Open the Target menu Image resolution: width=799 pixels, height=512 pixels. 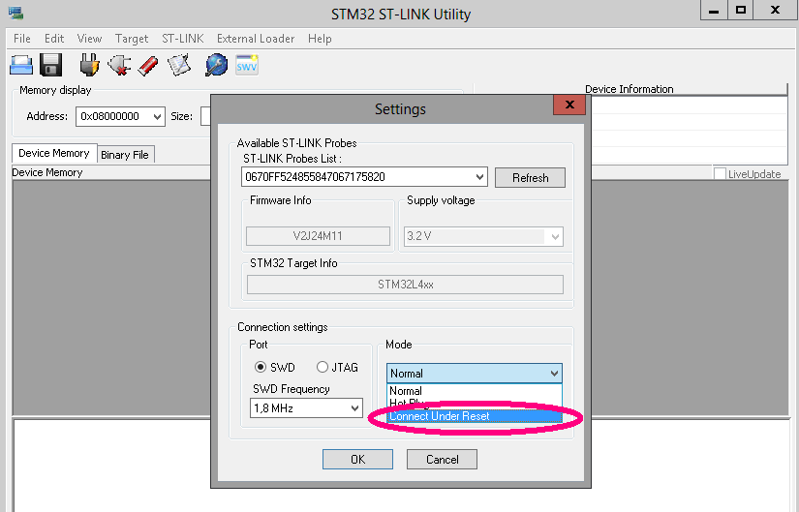(132, 39)
